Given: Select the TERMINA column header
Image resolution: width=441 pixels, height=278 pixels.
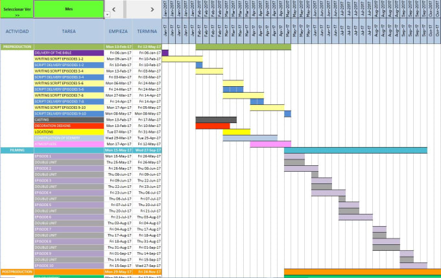Looking at the screenshot, I should click(147, 31).
